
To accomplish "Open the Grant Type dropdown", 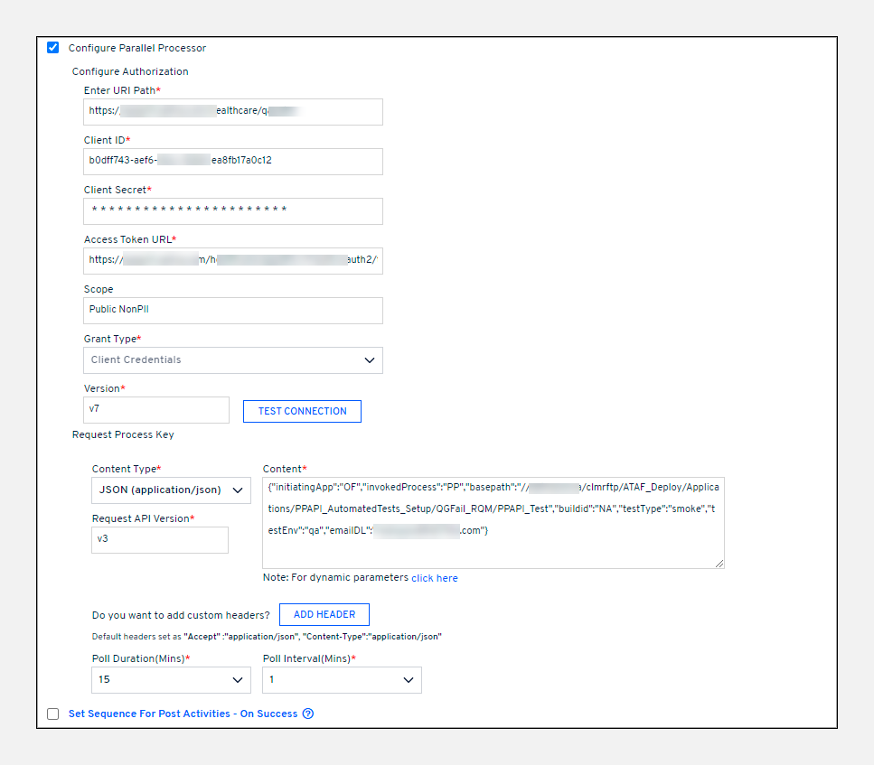I will (232, 360).
